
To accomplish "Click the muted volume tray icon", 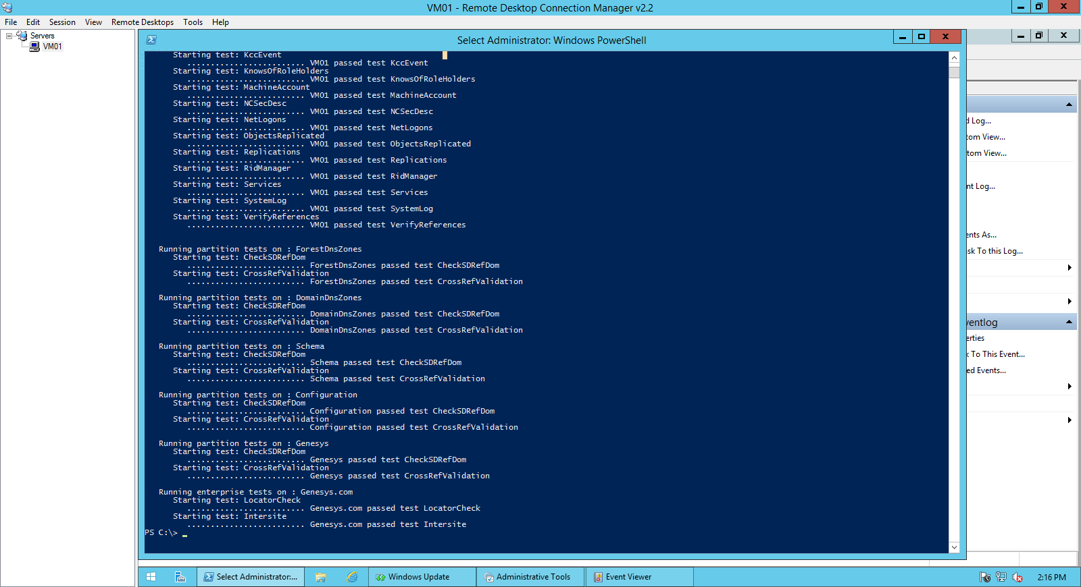I will [1017, 577].
